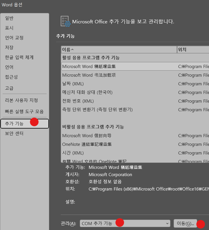209x230 pixels.
Task: Select 리본 사용자 지정 in sidebar
Action: click(24, 100)
